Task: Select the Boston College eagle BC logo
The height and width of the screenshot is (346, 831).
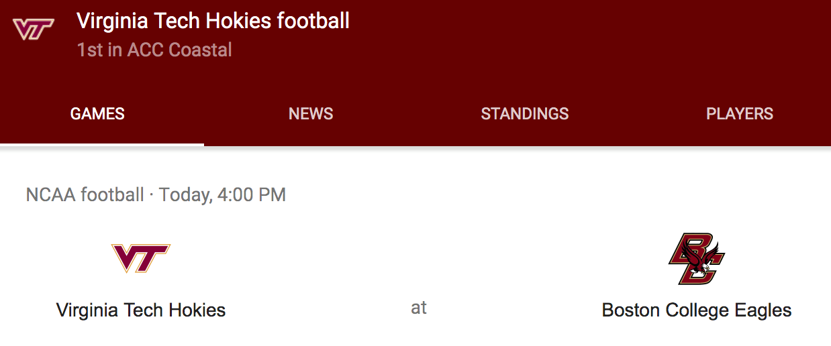Action: 697,259
